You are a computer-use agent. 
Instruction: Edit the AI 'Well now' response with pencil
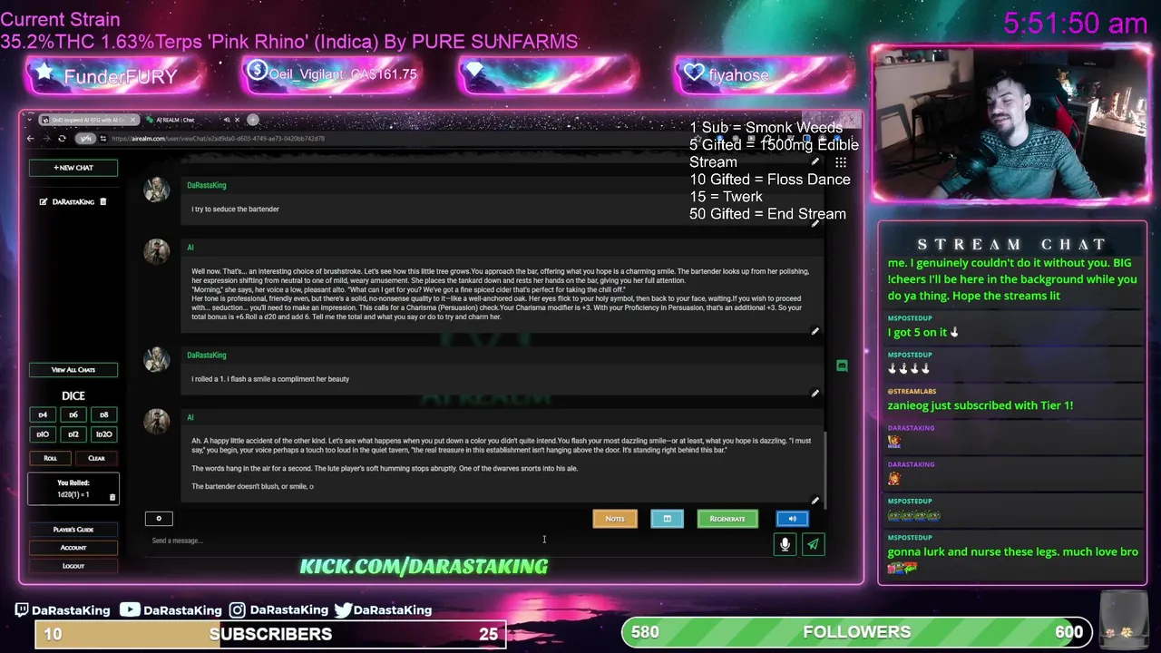click(x=815, y=331)
